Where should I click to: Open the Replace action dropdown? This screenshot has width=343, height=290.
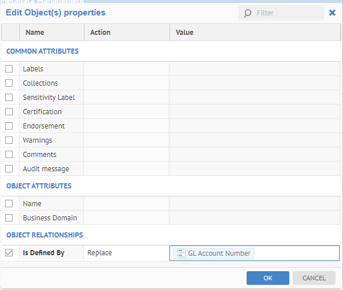point(126,253)
